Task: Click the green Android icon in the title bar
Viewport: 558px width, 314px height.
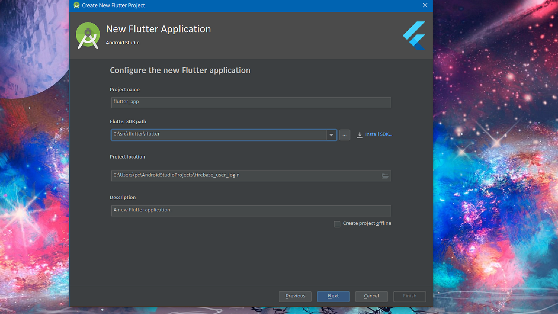Action: (76, 5)
